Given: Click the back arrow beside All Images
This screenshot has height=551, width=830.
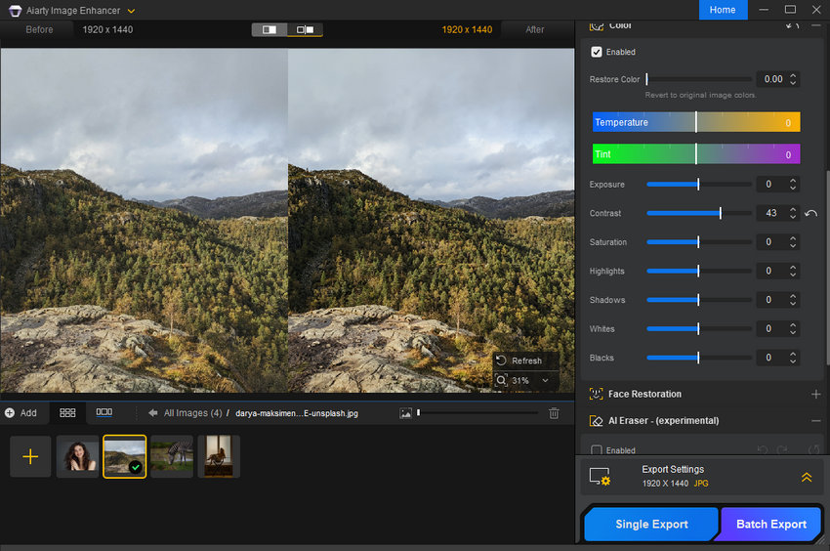Looking at the screenshot, I should pos(153,413).
